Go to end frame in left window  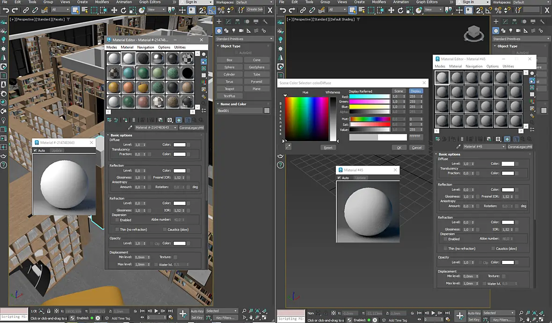(170, 311)
